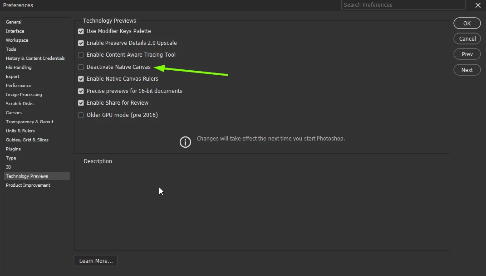Advance to next section with Next
Screen dimensions: 486x276
(467, 70)
